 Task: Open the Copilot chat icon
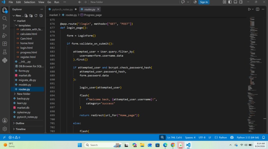[x=183, y=2]
